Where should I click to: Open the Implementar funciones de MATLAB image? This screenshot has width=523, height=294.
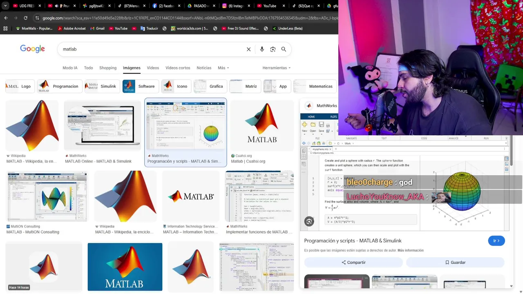point(259,196)
